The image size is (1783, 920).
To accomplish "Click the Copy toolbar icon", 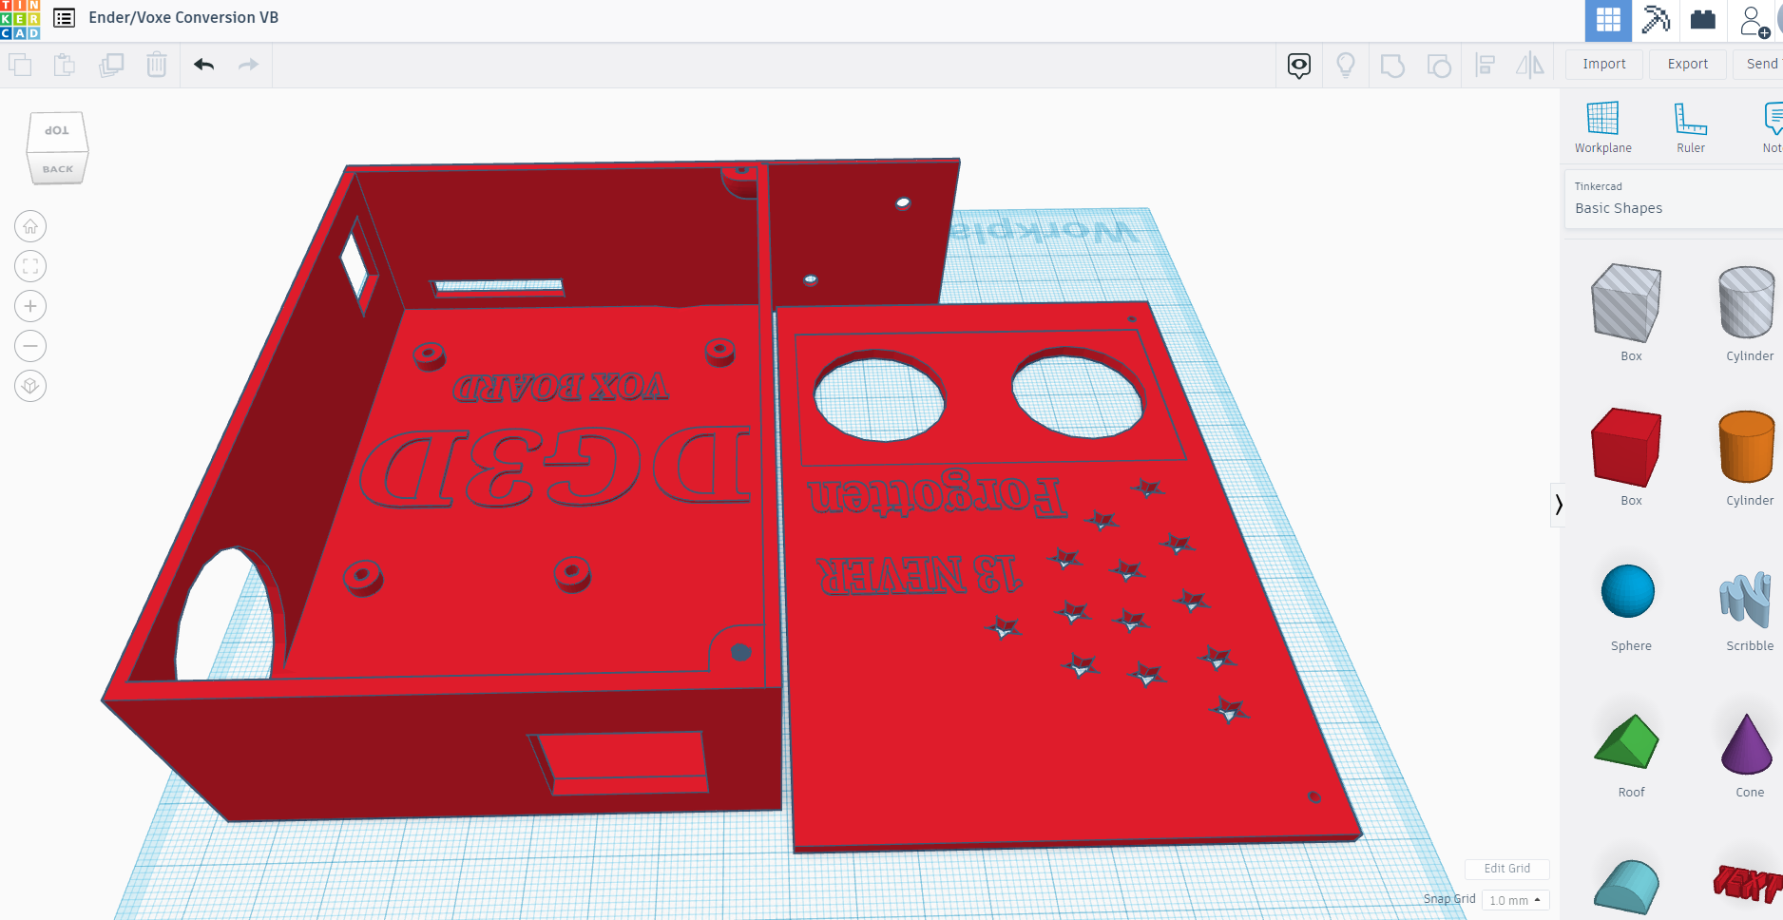I will pos(20,65).
